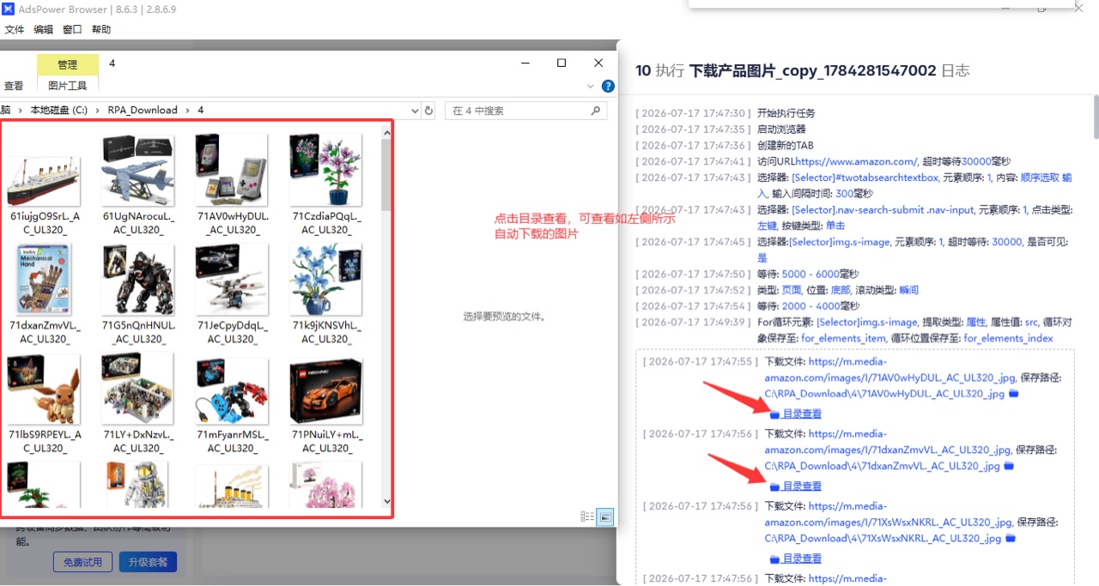Image resolution: width=1099 pixels, height=586 pixels.
Task: Click the 在 4 中搜索 search box
Action: pos(525,111)
